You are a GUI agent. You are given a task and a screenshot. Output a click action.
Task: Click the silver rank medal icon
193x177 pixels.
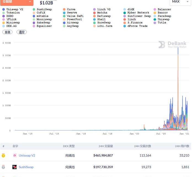[x=3, y=167]
